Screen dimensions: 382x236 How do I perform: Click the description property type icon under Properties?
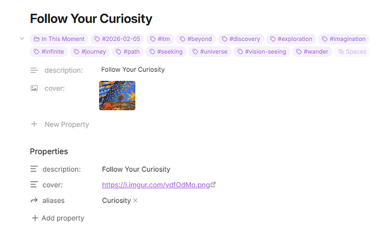click(x=34, y=169)
